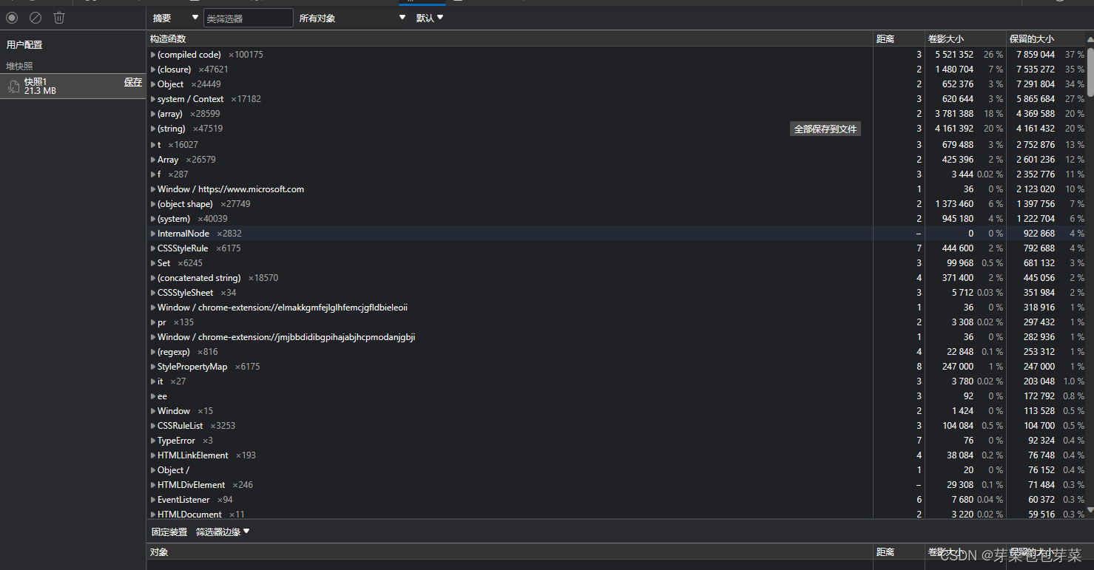This screenshot has height=570, width=1094.
Task: Select the TypeError ×3 row
Action: coord(616,441)
